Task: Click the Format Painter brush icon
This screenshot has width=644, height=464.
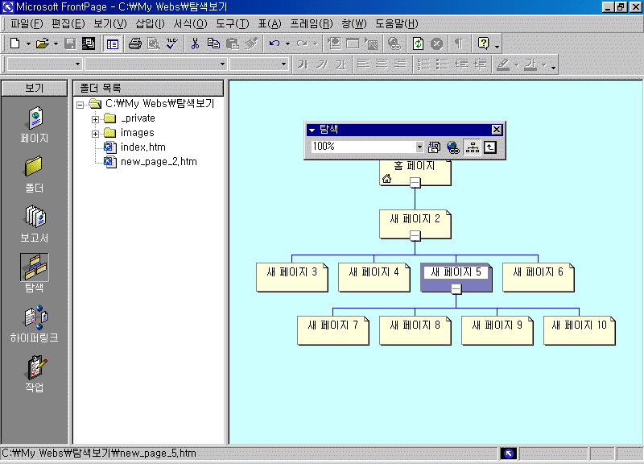Action: pyautogui.click(x=251, y=43)
